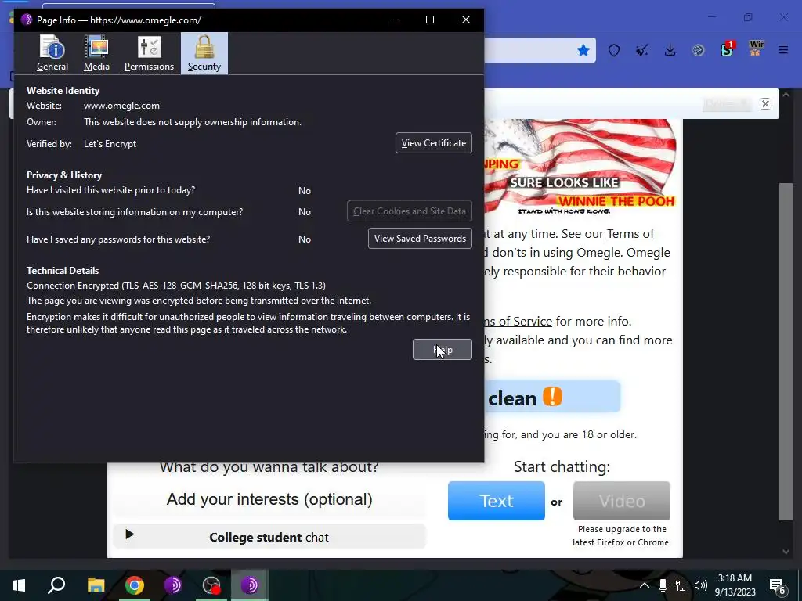Click the Help button in Page Info
802x601 pixels.
(x=443, y=350)
